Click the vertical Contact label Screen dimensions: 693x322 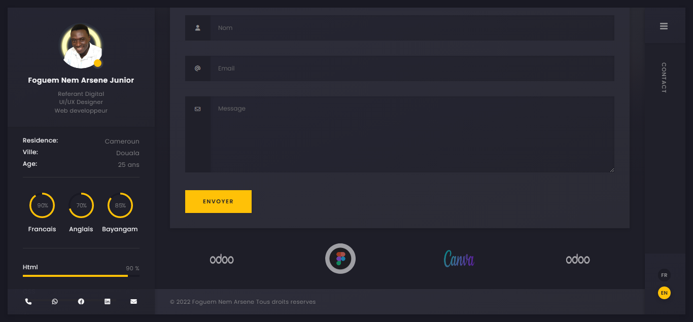pos(664,78)
